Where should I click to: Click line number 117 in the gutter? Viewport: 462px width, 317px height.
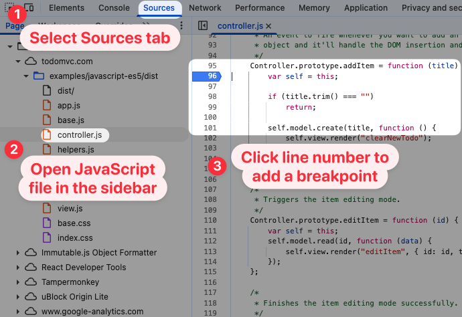point(210,292)
